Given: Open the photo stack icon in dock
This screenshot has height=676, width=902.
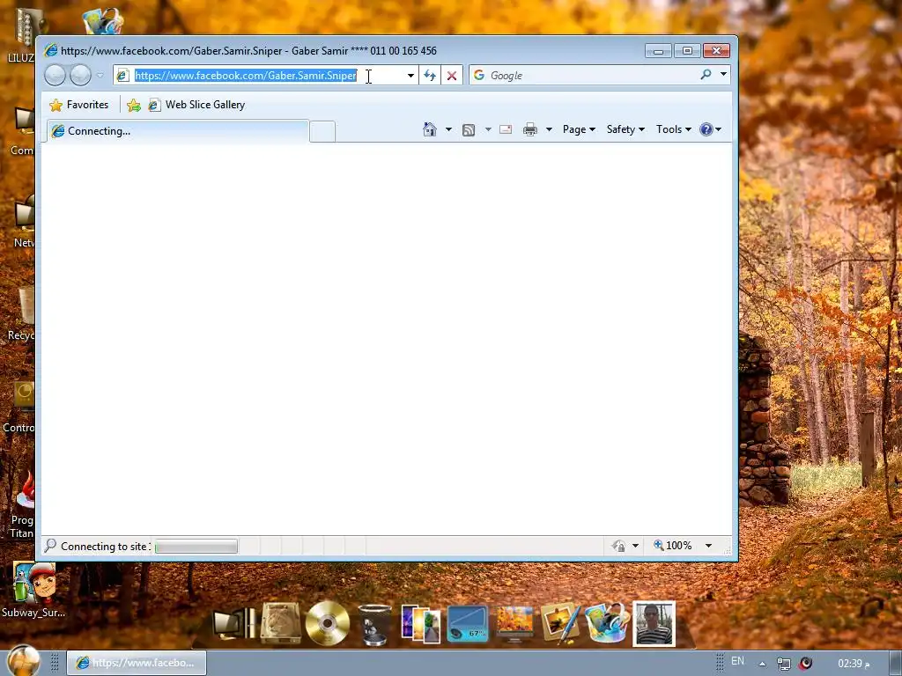Looking at the screenshot, I should click(x=420, y=624).
